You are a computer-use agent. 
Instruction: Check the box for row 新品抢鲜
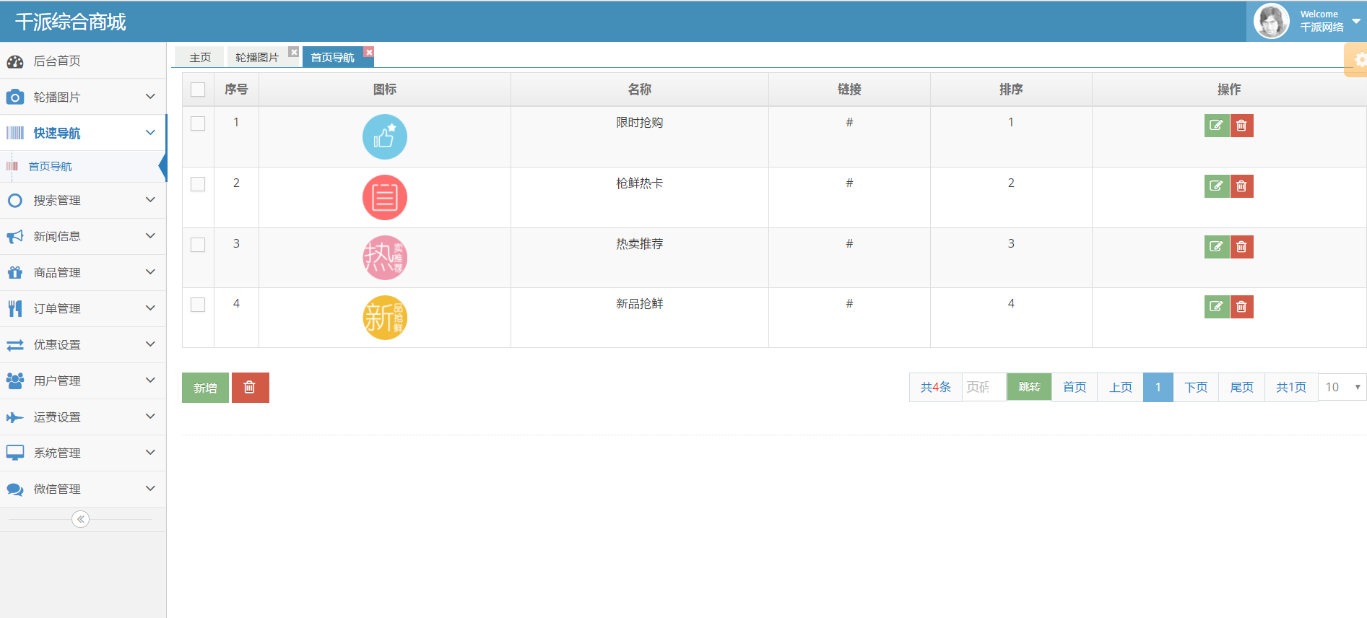coord(198,305)
